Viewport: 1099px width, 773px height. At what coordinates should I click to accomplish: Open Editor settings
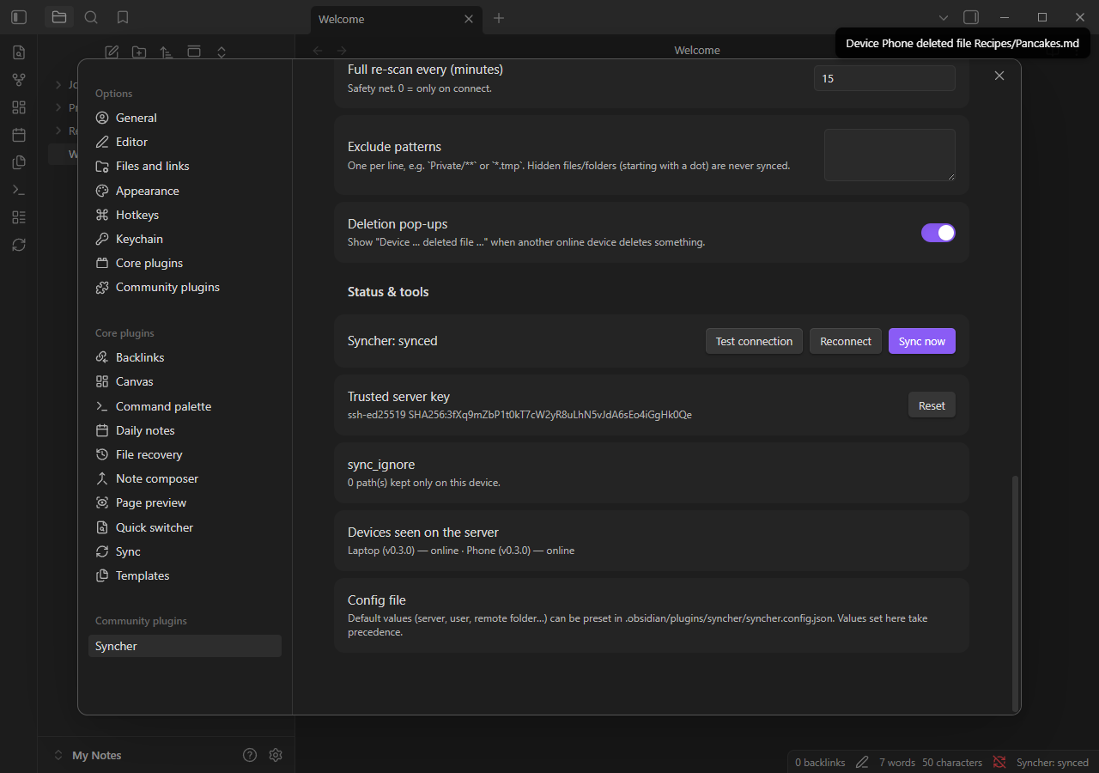click(x=185, y=142)
